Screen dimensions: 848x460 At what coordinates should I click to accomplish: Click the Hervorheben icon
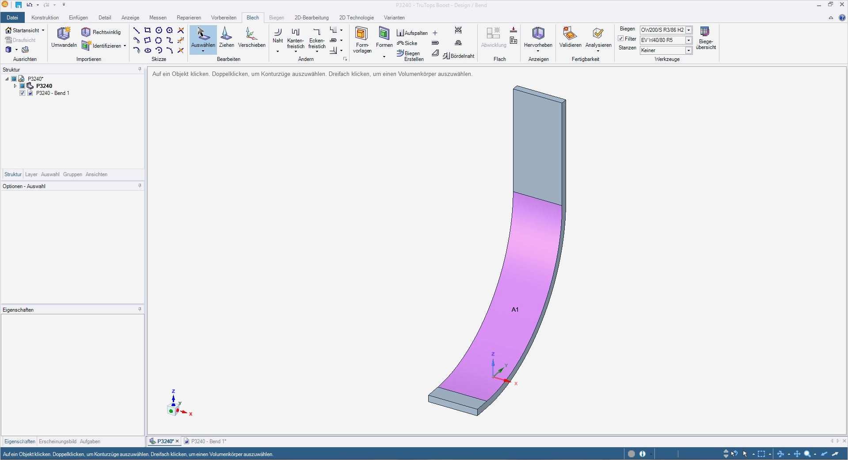click(x=538, y=37)
